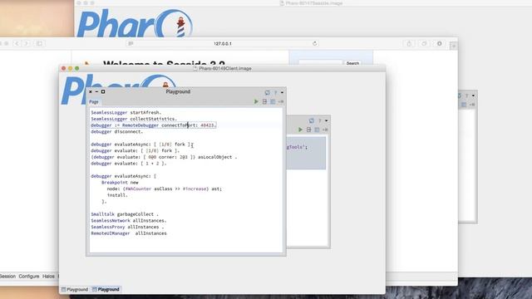Click line 'RemoteUIManager allInstances'

pyautogui.click(x=129, y=233)
